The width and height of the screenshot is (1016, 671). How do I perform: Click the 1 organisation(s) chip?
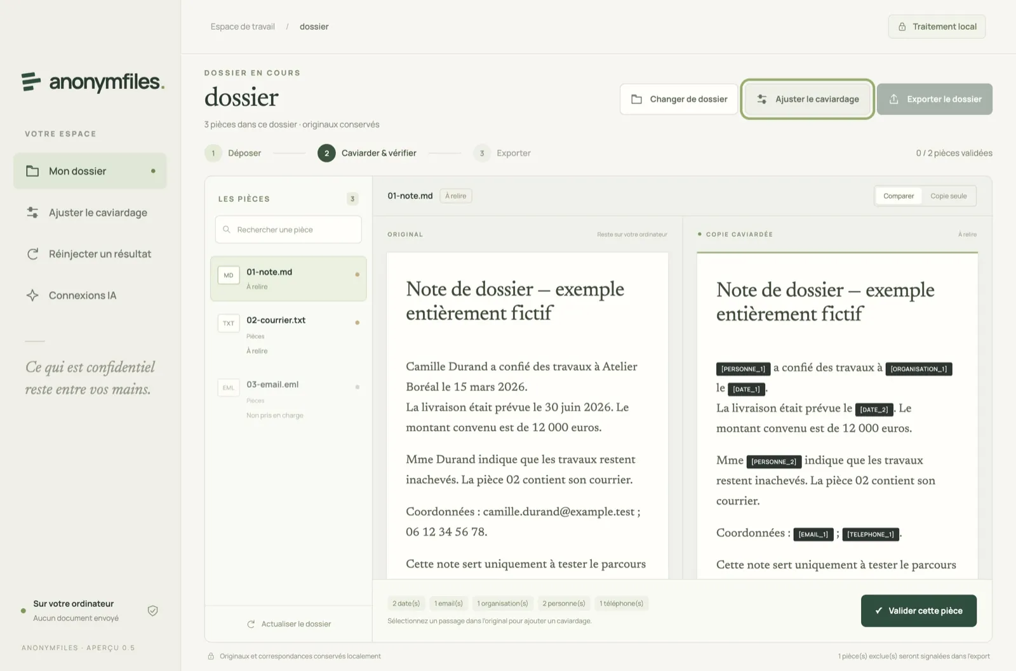pos(502,603)
